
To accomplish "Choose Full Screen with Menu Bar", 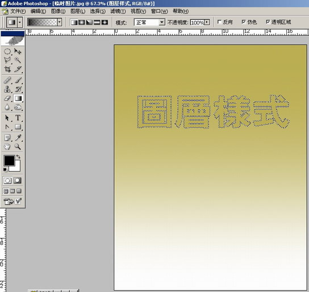I will (x=12, y=191).
